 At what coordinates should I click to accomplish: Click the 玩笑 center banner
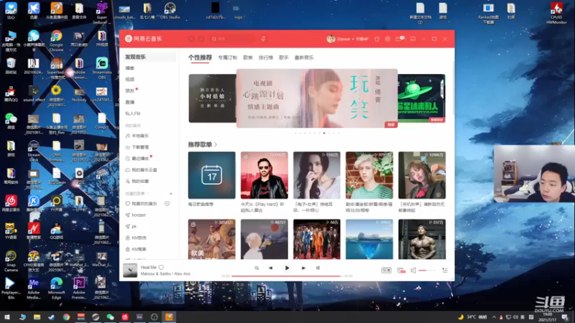[x=317, y=98]
